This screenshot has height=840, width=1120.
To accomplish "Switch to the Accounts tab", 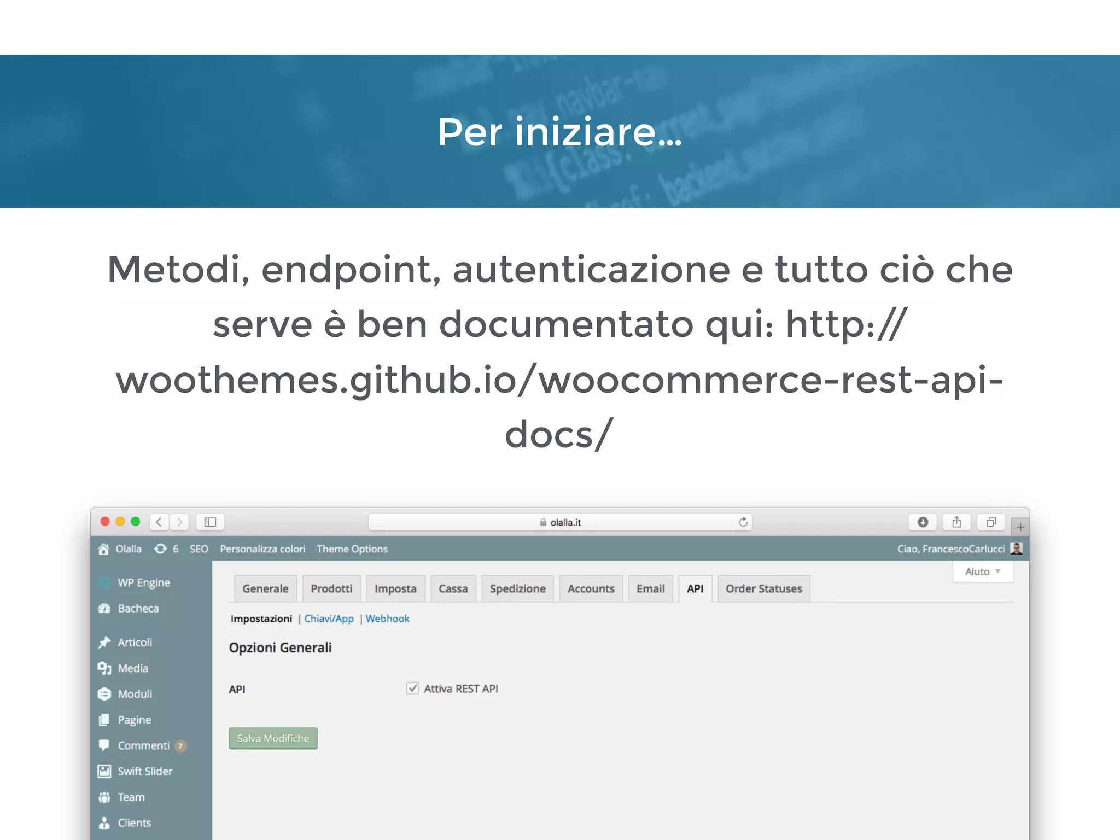I will [x=591, y=589].
